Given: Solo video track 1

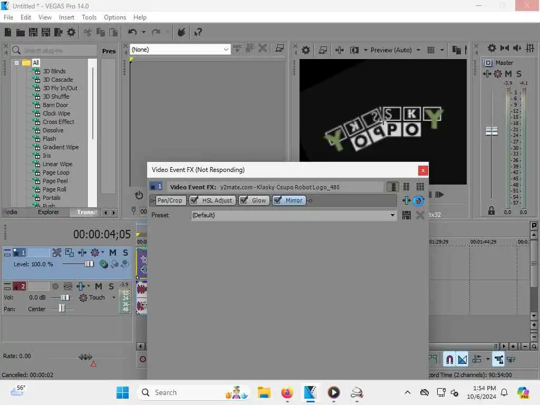Looking at the screenshot, I should click(126, 253).
